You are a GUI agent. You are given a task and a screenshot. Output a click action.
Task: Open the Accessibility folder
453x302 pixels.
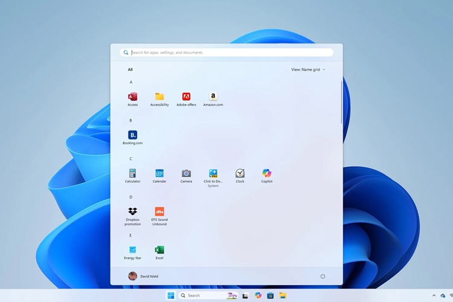[x=159, y=99]
